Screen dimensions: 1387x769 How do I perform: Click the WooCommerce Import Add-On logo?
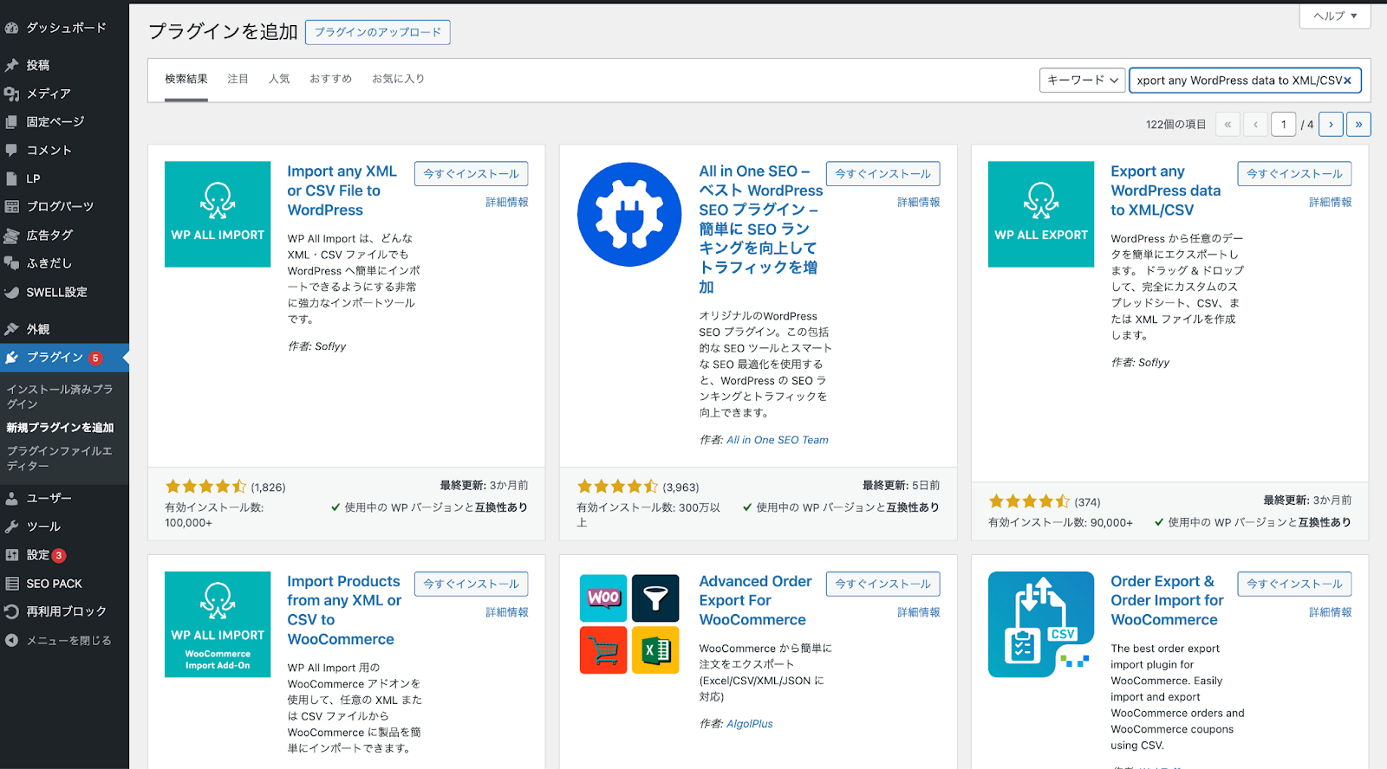(x=218, y=624)
